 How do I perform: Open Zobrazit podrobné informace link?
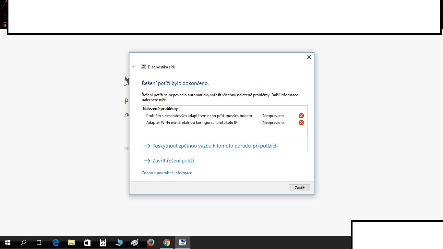[167, 173]
